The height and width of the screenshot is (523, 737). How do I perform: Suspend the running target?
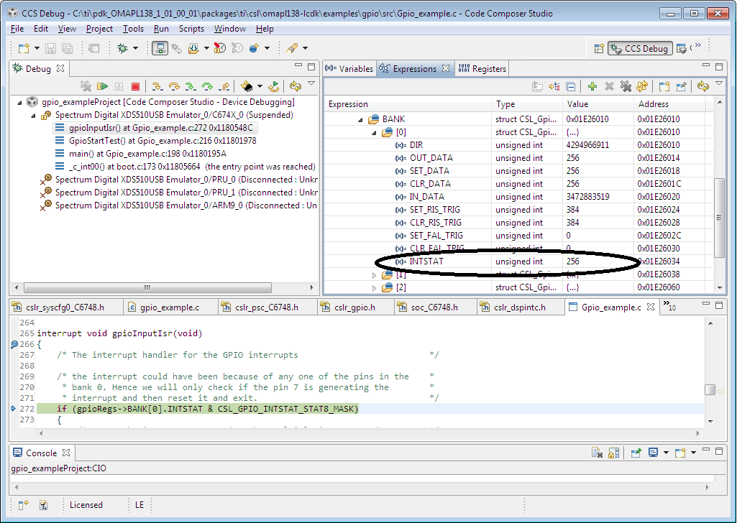pos(119,86)
